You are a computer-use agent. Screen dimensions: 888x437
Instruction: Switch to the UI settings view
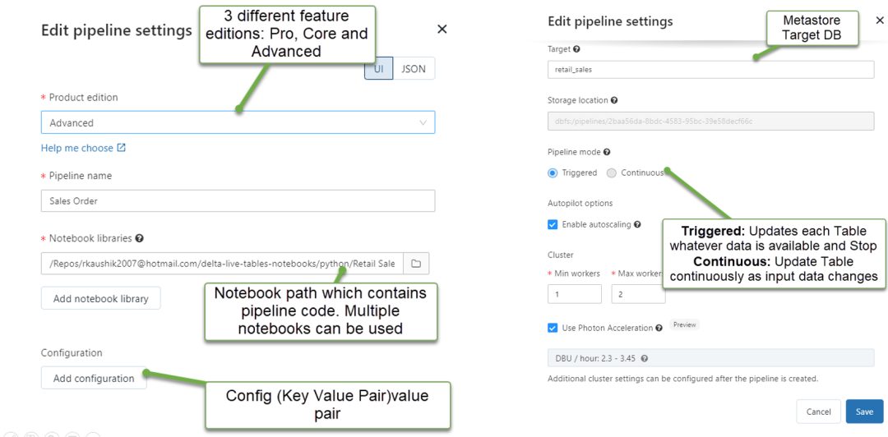click(379, 69)
